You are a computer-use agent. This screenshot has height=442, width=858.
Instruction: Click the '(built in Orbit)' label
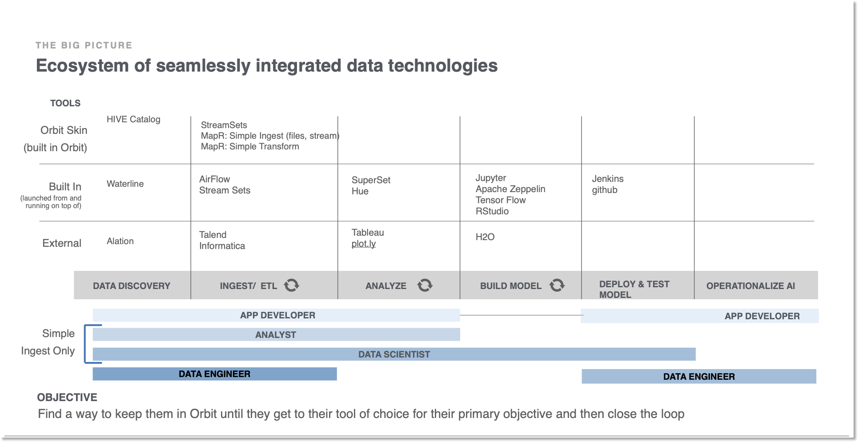[x=55, y=148]
